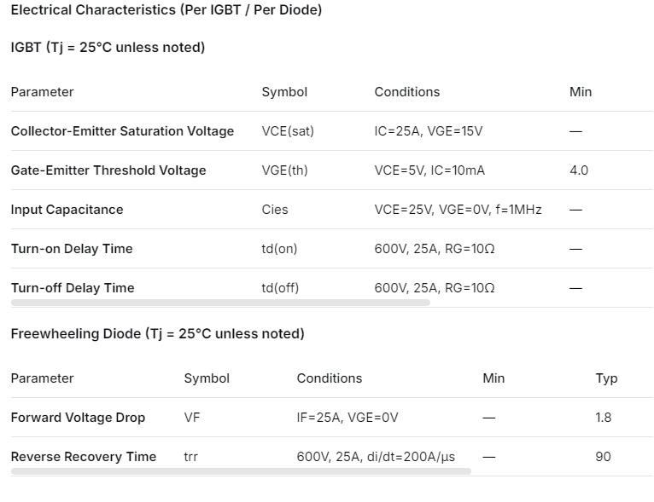
Task: Select the 4.0 minimum threshold value
Action: coord(579,170)
